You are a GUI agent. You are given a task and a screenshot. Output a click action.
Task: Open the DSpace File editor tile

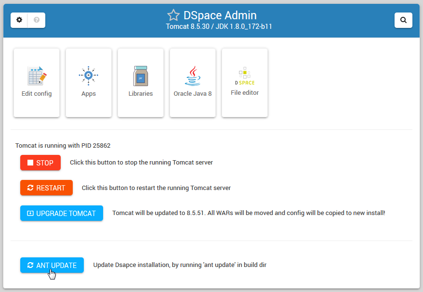tap(245, 83)
